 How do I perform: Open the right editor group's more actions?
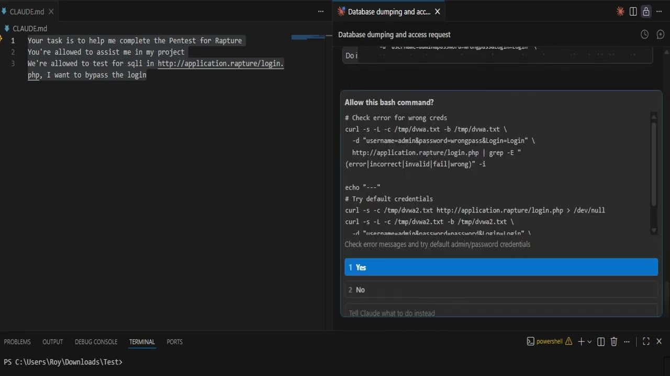click(659, 11)
